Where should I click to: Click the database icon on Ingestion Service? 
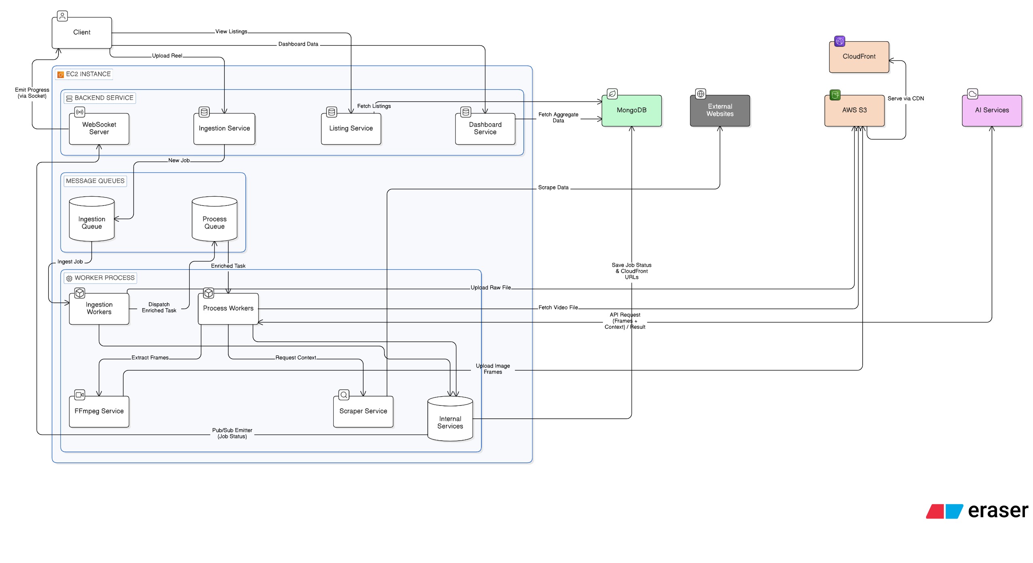click(x=204, y=112)
